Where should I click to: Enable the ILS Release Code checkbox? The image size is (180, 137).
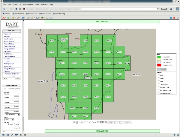point(159,93)
